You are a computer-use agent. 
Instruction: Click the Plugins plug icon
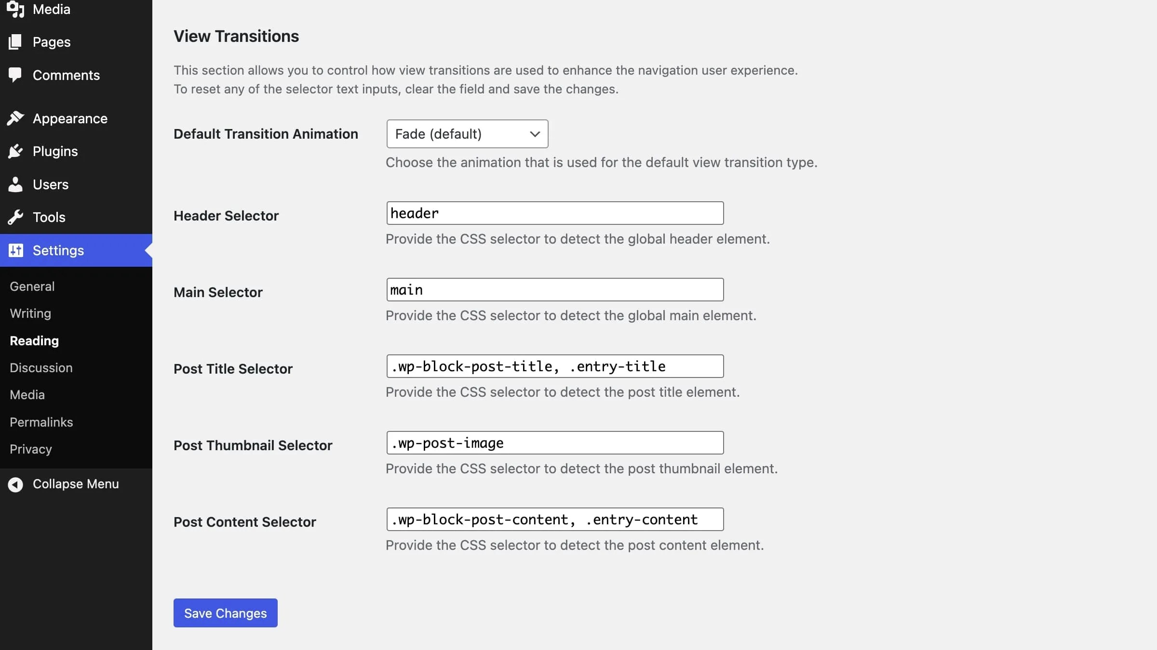(x=15, y=151)
